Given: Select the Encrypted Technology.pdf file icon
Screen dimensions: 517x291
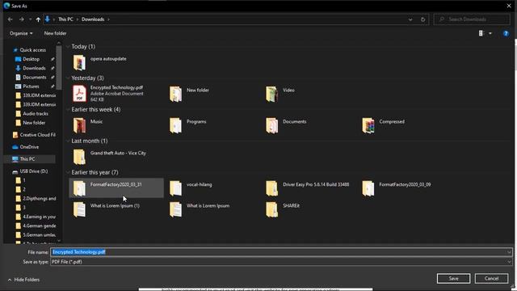Looking at the screenshot, I should (79, 94).
